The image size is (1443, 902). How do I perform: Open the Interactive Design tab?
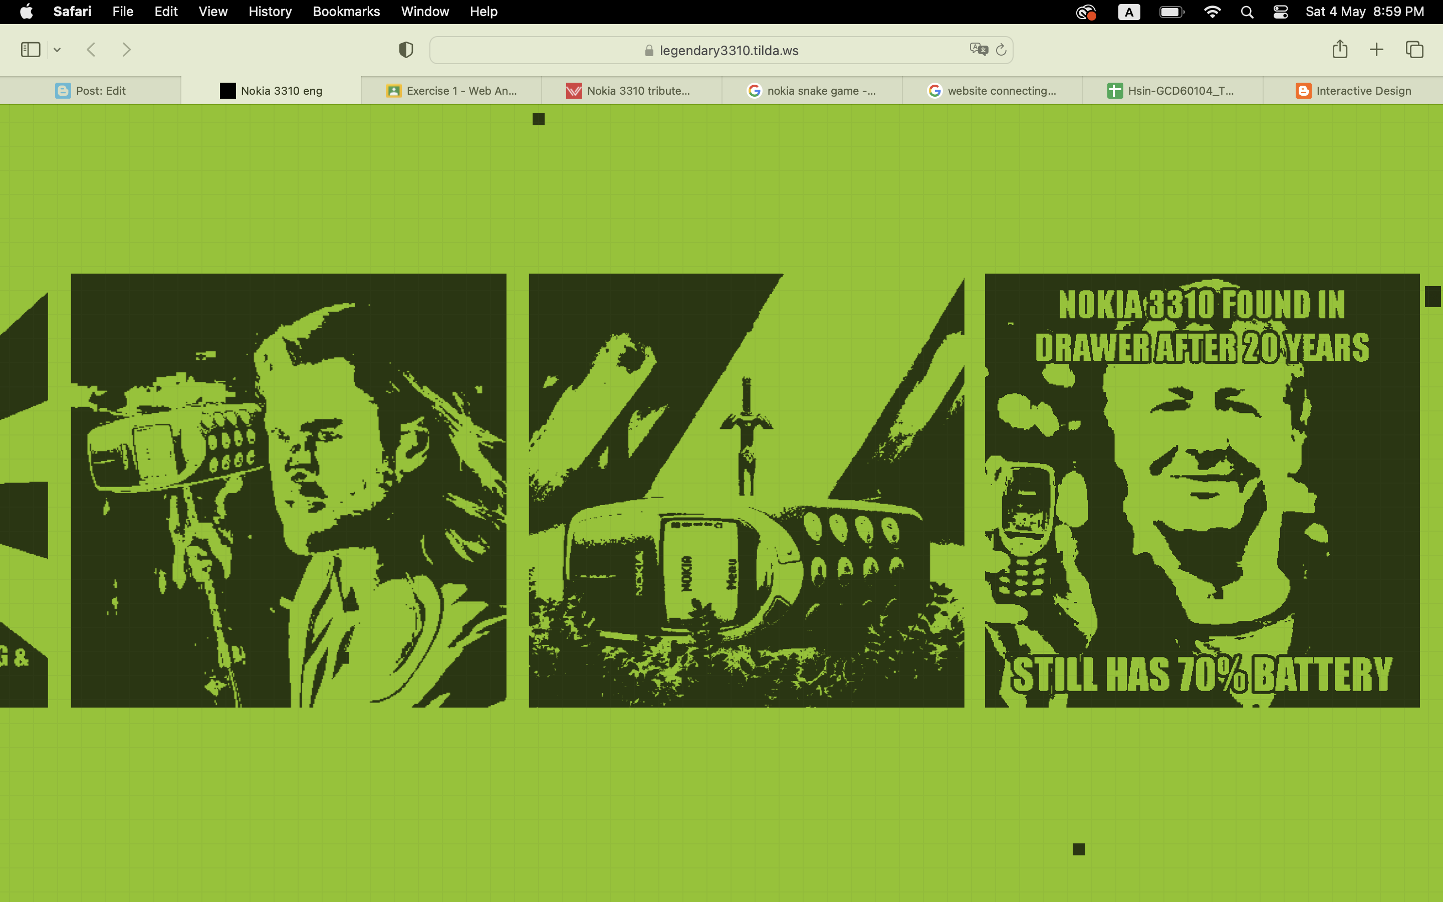(x=1352, y=91)
